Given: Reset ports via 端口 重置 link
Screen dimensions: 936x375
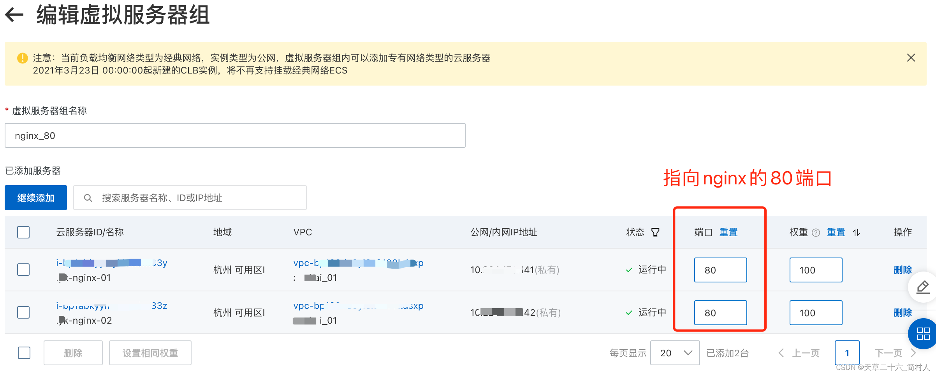Looking at the screenshot, I should 728,232.
